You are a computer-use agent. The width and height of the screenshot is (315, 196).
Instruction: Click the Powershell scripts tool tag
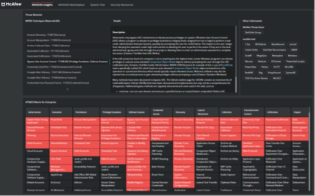[x=295, y=61]
